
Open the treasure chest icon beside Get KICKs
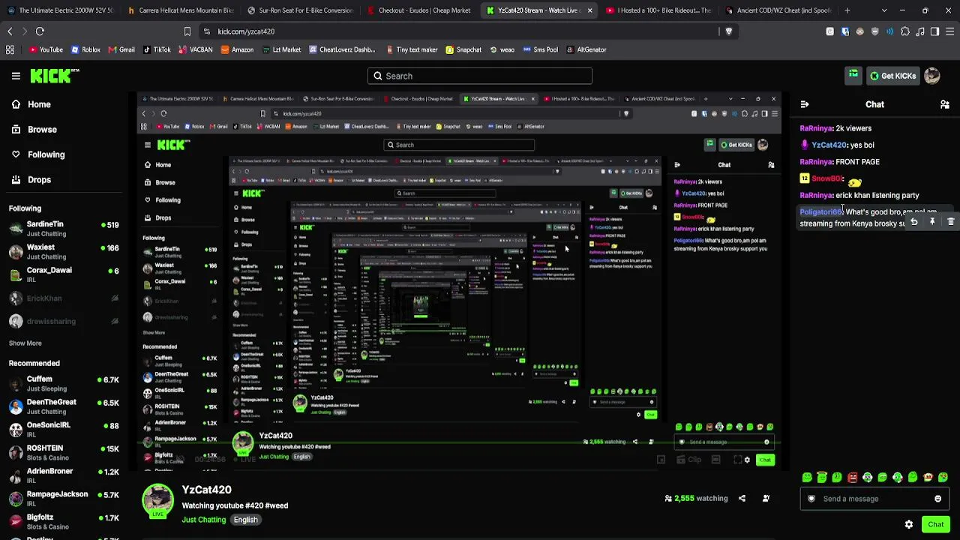point(853,75)
